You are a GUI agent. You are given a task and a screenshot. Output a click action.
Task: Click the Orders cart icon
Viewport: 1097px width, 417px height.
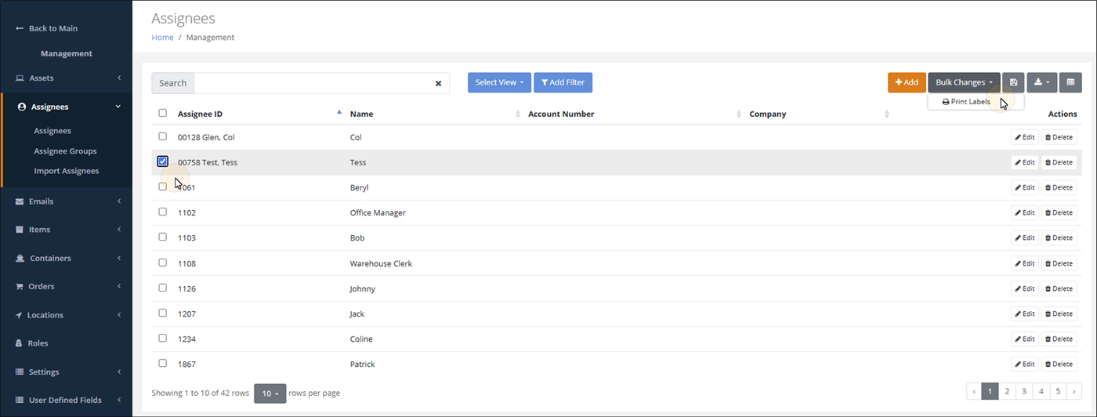(x=20, y=287)
